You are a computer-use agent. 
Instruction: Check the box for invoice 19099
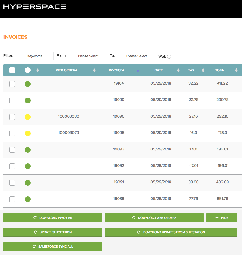tap(12, 100)
